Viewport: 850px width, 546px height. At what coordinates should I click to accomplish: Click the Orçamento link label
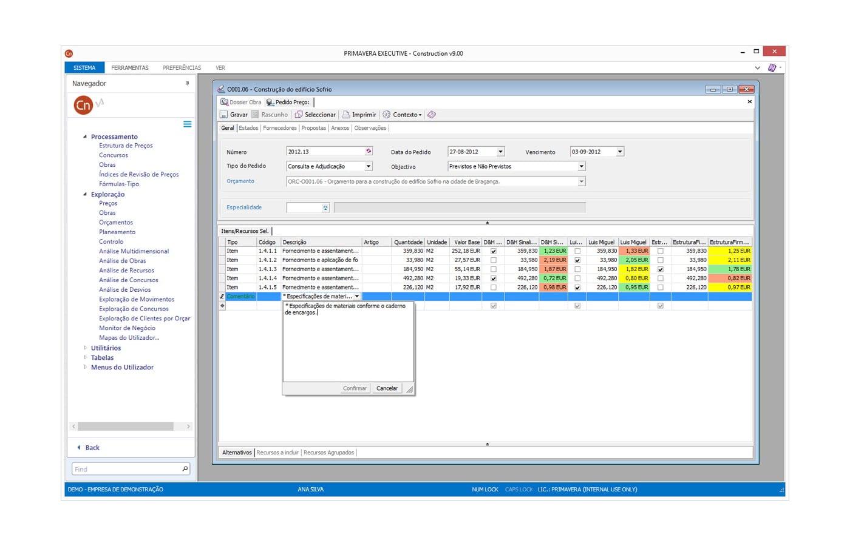click(240, 181)
